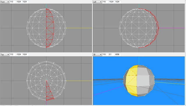Viewport: 186px width, 106px height.
Task: Click the 110 field in 3D viewport
Action: (x=105, y=54)
